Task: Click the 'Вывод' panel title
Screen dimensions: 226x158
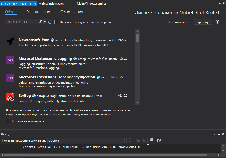Action: click(x=5, y=134)
